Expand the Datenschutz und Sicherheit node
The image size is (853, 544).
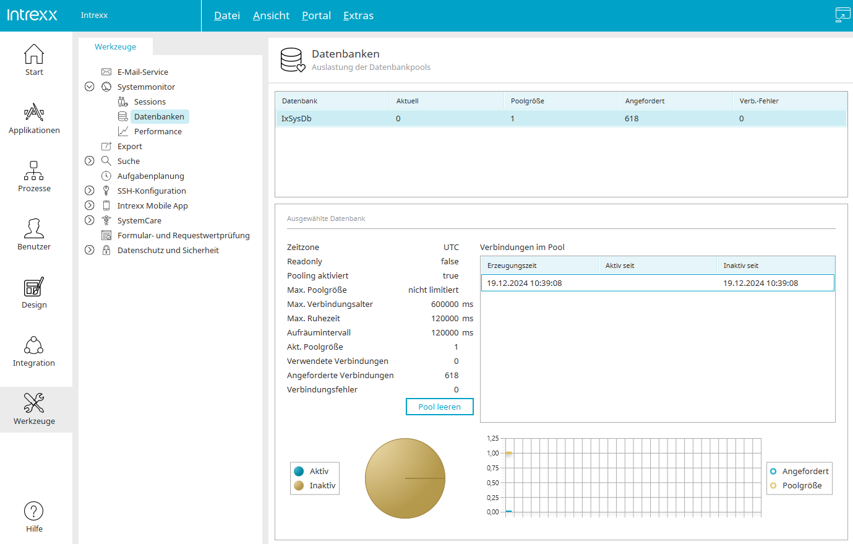90,250
